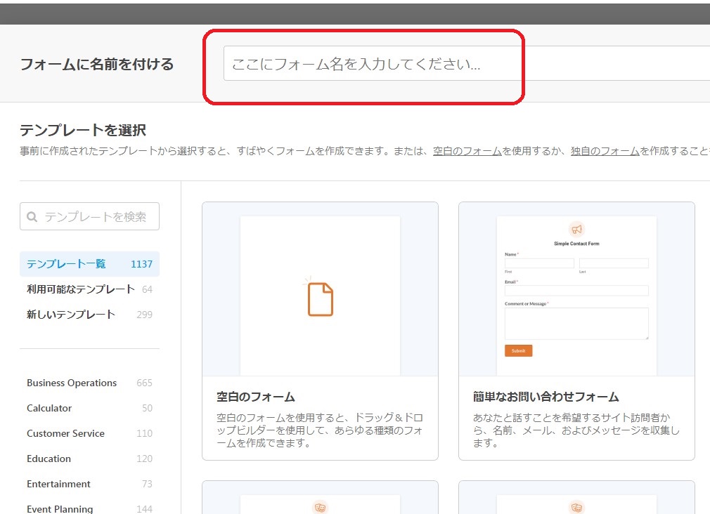Click the magnifier icon in template search
This screenshot has height=514, width=710.
(32, 217)
